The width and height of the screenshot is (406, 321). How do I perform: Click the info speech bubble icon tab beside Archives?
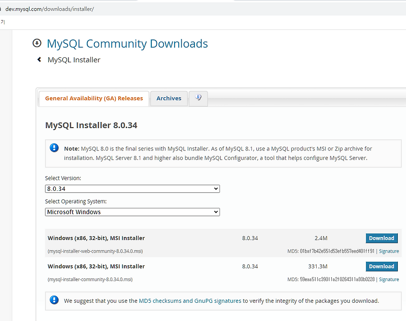198,99
